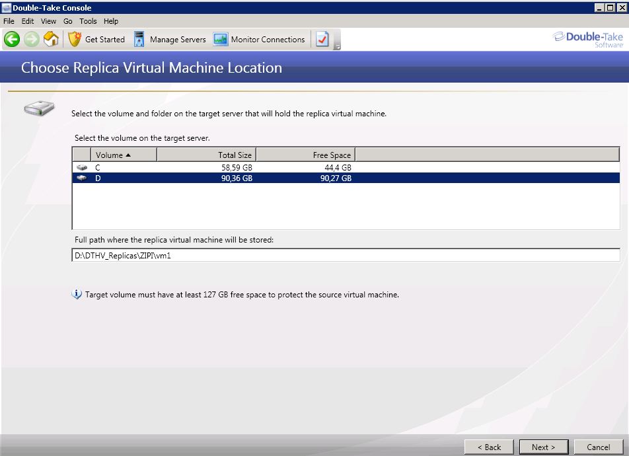Viewport: 629px width, 456px height.
Task: Click the < Back button
Action: pos(489,447)
